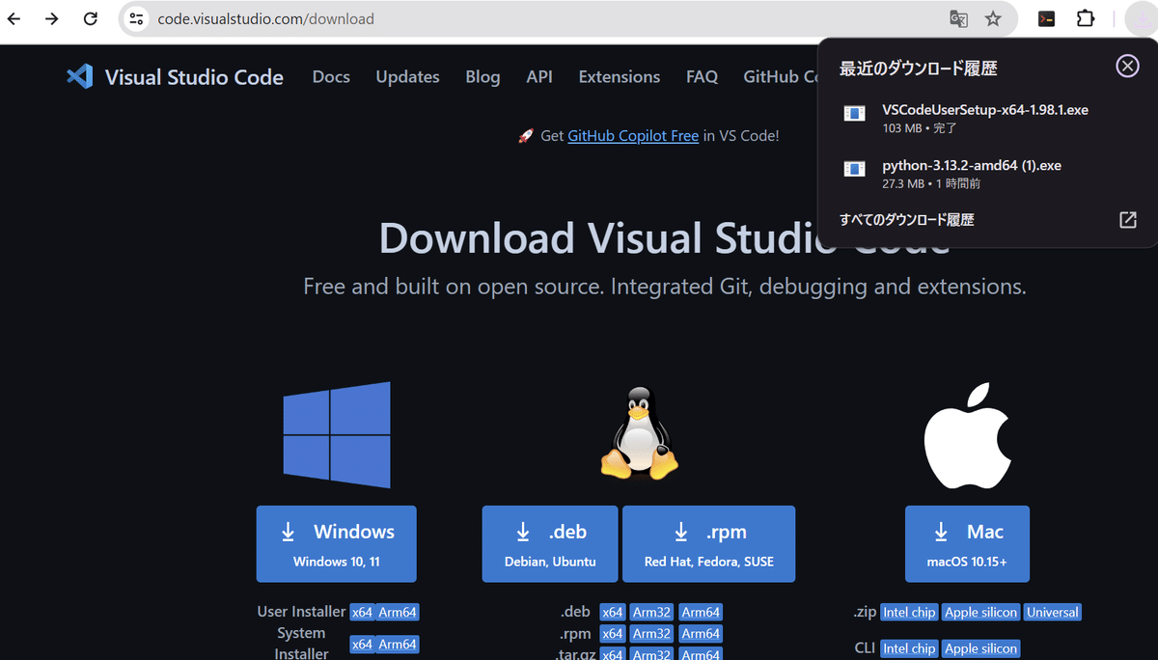The width and height of the screenshot is (1158, 660).
Task: Get the .zip Universal build
Action: click(1053, 612)
